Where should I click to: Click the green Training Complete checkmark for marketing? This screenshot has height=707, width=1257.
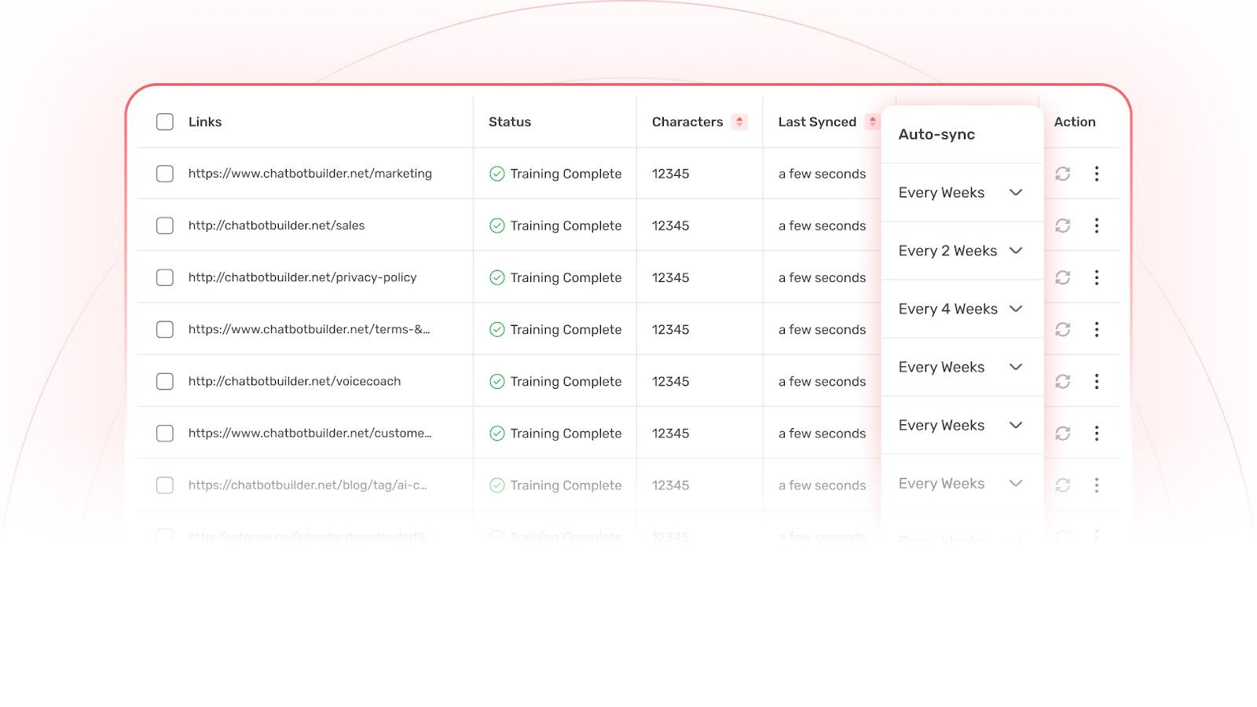(496, 174)
